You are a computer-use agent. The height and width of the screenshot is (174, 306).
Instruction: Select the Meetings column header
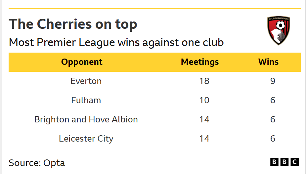(x=200, y=62)
